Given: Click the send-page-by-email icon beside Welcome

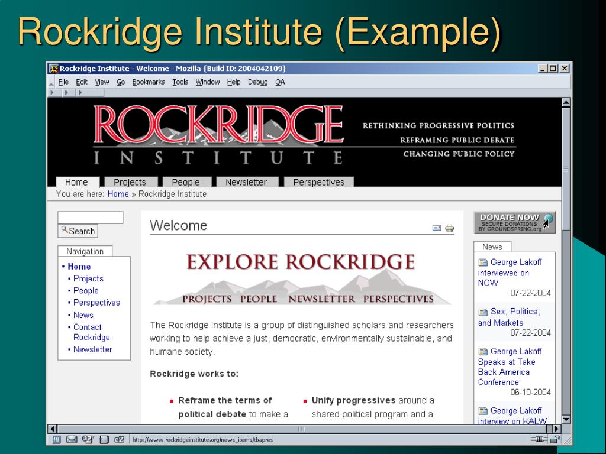Looking at the screenshot, I should 437,228.
